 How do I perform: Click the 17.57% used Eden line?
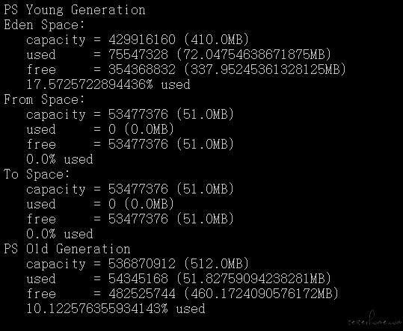pos(108,84)
